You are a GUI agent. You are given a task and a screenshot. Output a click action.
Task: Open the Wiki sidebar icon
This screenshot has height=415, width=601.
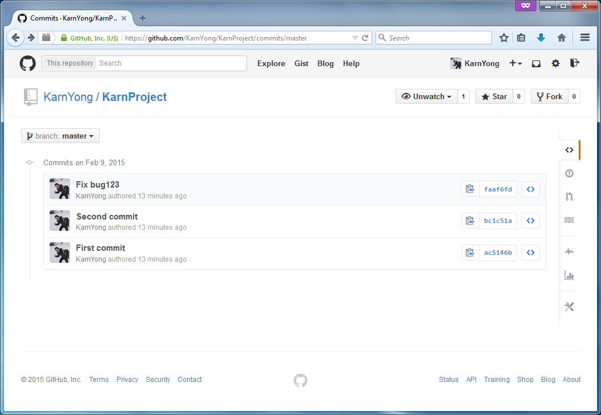click(x=569, y=220)
